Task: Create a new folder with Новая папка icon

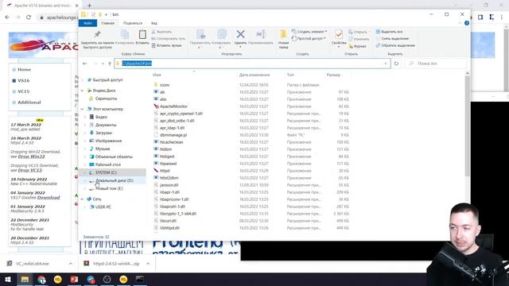Action: tap(283, 34)
